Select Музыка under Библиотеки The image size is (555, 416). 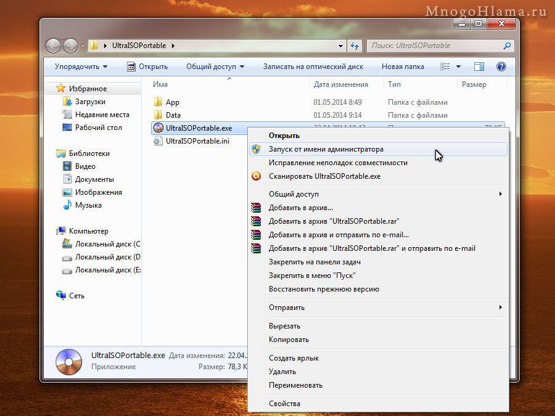[88, 205]
